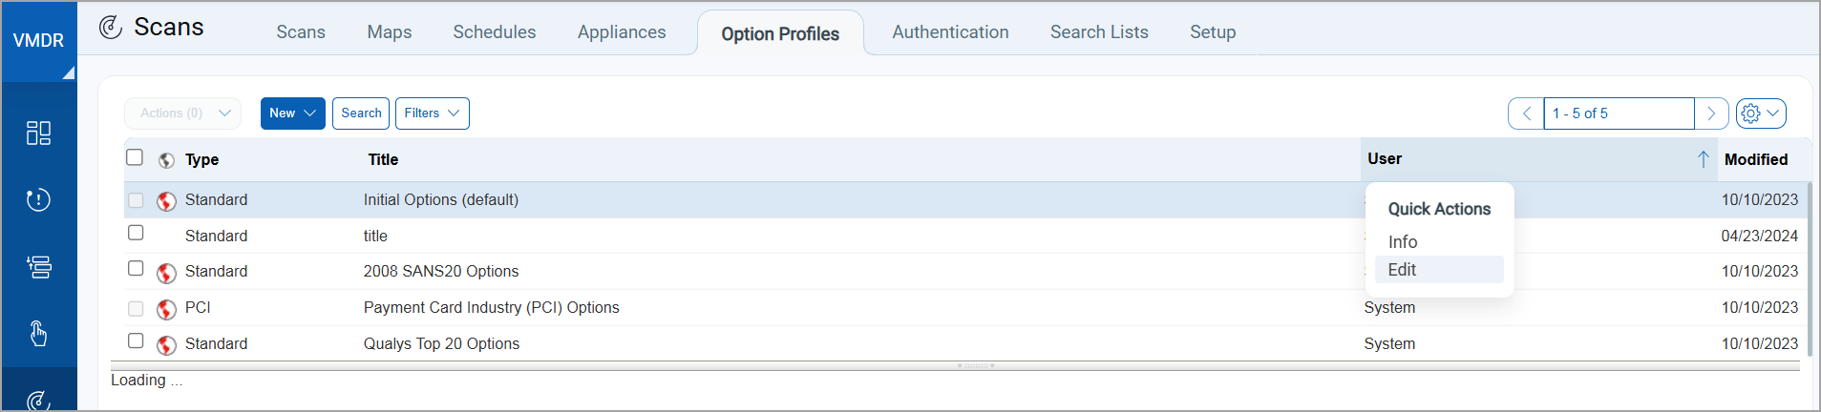Click the Scans radar logo icon

pyautogui.click(x=111, y=28)
